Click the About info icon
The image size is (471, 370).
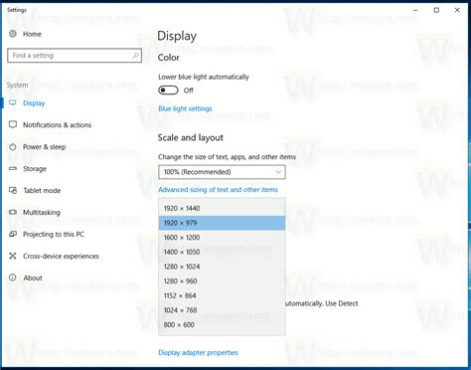click(x=13, y=277)
